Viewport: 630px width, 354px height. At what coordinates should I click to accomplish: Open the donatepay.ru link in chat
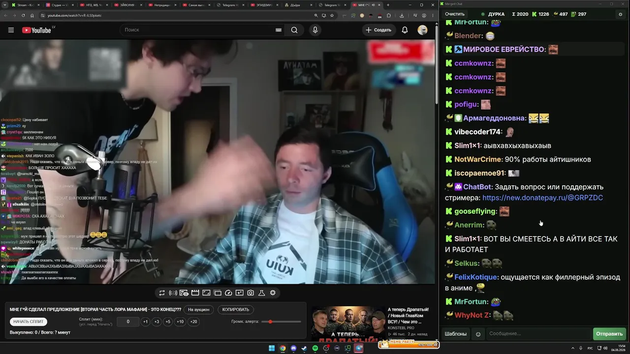[x=542, y=198]
